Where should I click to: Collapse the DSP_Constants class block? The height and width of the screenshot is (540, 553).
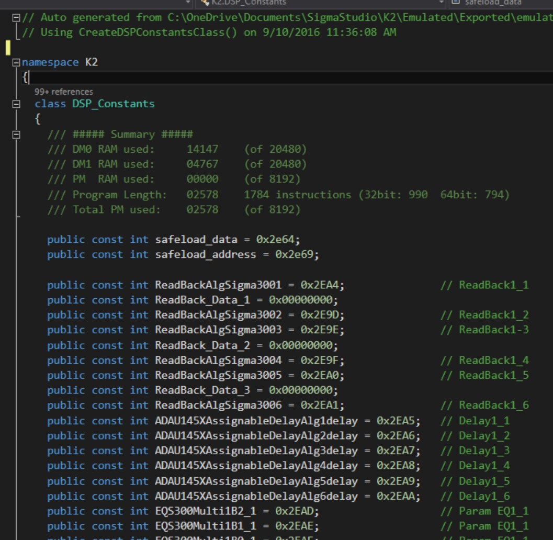pos(16,104)
